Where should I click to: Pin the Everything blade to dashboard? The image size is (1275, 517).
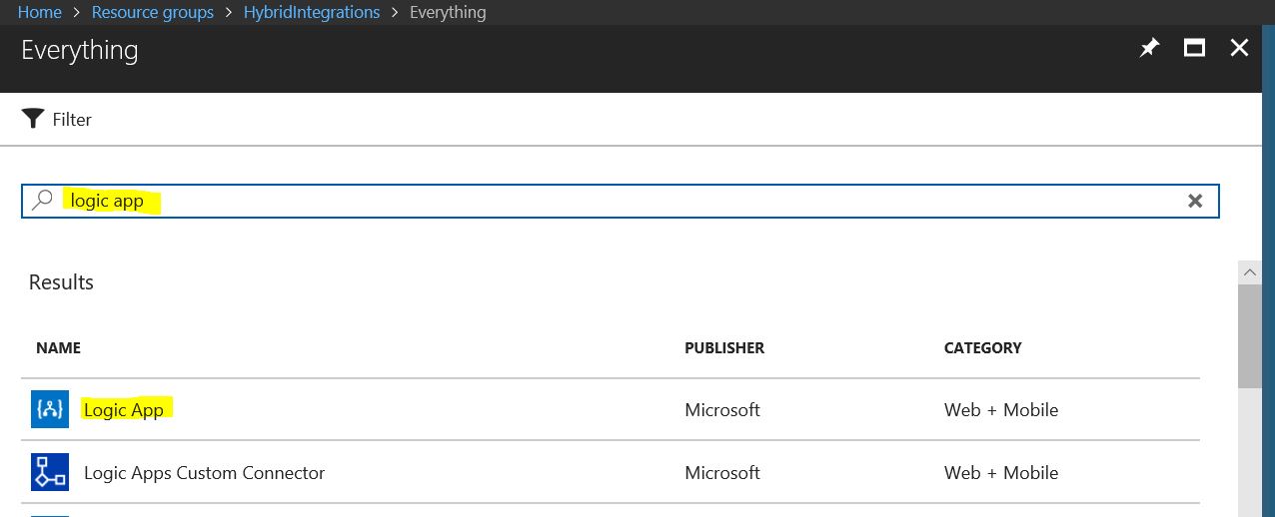click(1149, 48)
